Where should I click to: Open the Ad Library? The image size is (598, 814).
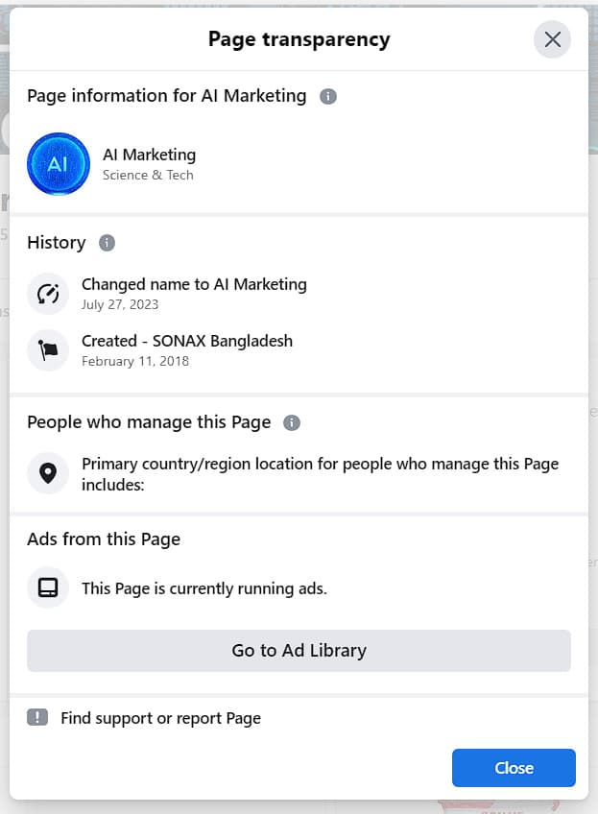click(x=299, y=650)
